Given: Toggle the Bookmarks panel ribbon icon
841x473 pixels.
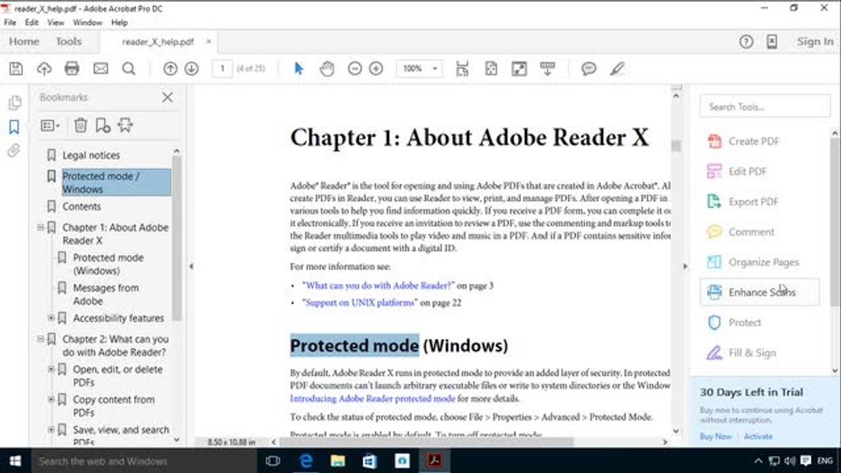Looking at the screenshot, I should tap(14, 127).
